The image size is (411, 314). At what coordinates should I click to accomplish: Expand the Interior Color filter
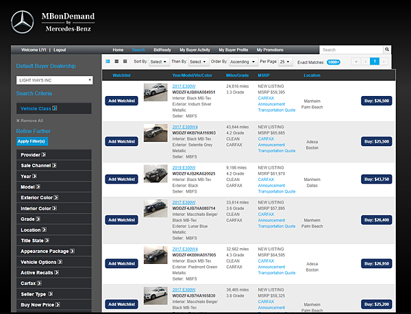coord(54,208)
